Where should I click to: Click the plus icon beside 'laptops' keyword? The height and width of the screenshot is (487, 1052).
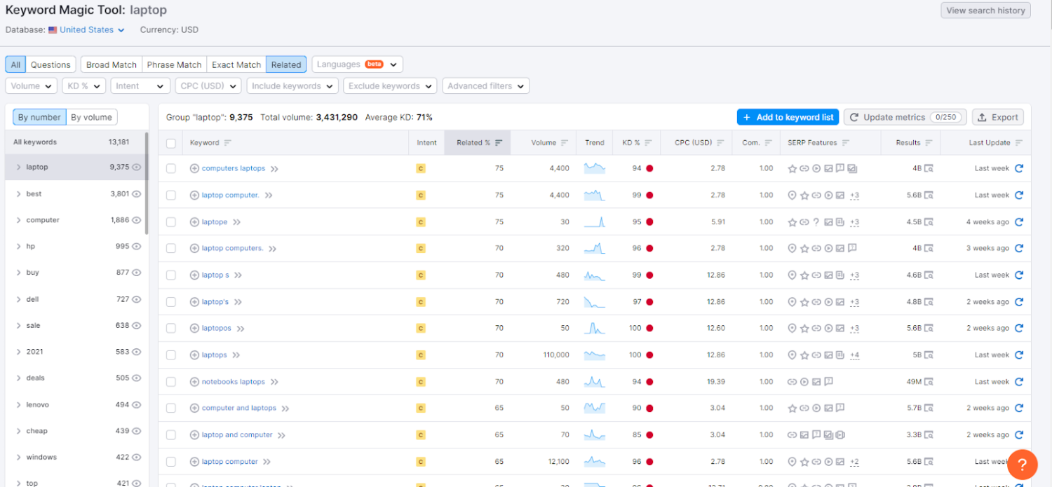pos(195,355)
